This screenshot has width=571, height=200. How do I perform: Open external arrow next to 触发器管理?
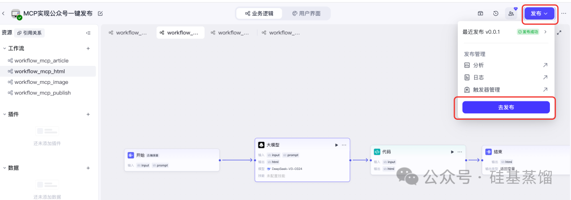coord(545,90)
